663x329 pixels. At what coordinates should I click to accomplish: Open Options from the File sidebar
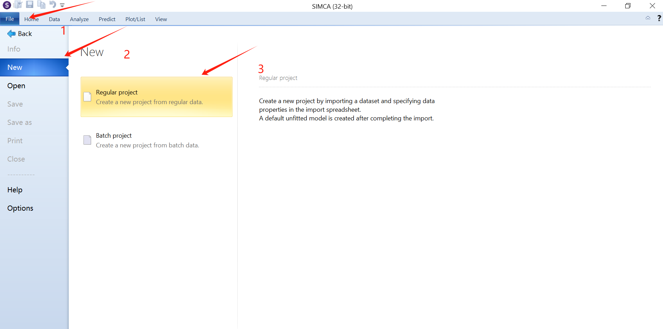point(20,208)
